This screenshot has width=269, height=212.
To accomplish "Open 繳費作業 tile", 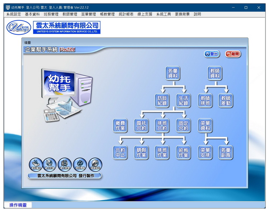I will click(120, 125).
